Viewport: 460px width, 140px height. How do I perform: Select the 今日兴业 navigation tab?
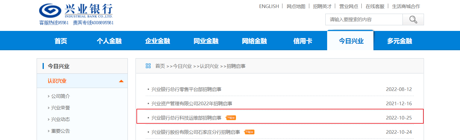pyautogui.click(x=350, y=40)
